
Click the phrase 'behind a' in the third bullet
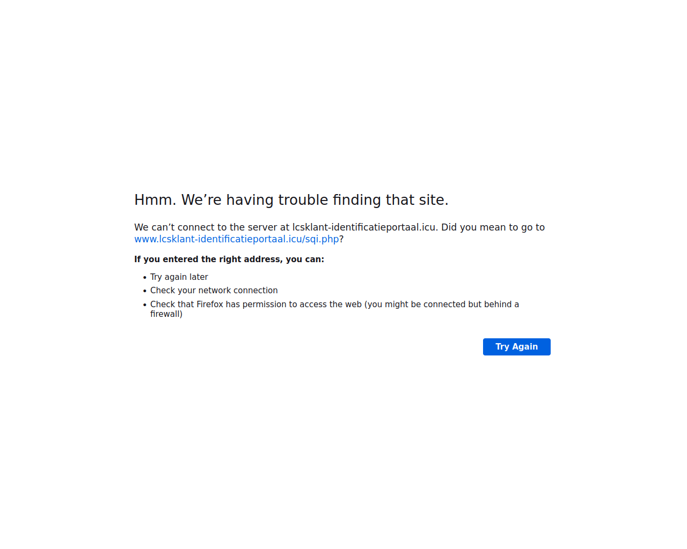501,305
